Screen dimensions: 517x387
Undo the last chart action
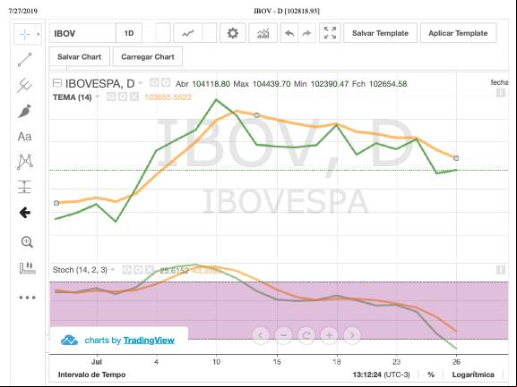click(x=289, y=33)
